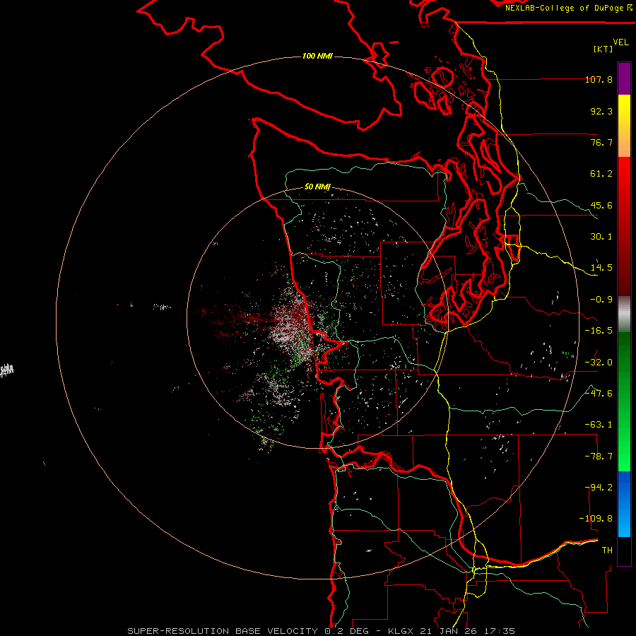636x636 pixels.
Task: Click the VEL legend title
Action: [x=620, y=42]
